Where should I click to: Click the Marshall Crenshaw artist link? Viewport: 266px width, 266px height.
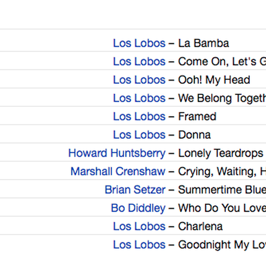pos(118,171)
